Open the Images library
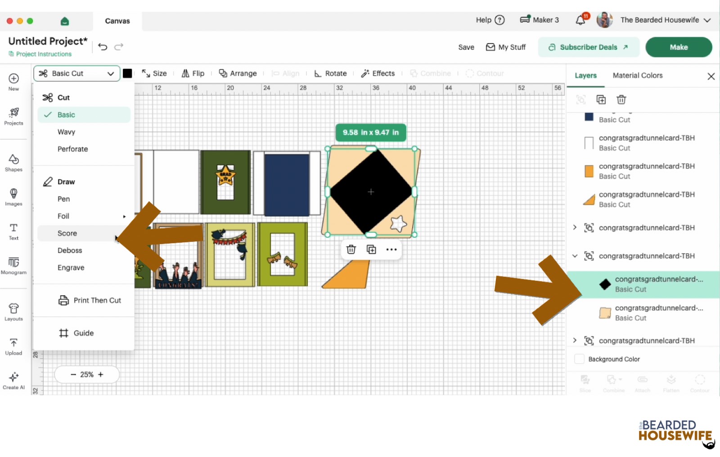The width and height of the screenshot is (720, 457). (x=13, y=197)
